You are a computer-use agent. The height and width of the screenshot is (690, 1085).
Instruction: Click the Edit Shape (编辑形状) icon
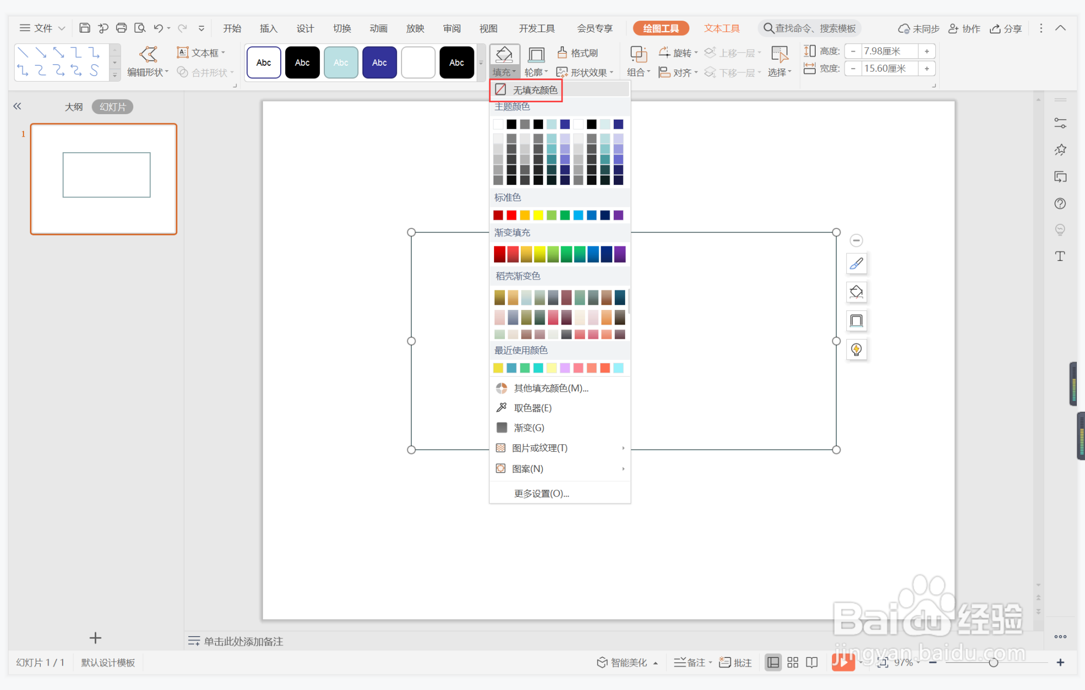click(148, 54)
